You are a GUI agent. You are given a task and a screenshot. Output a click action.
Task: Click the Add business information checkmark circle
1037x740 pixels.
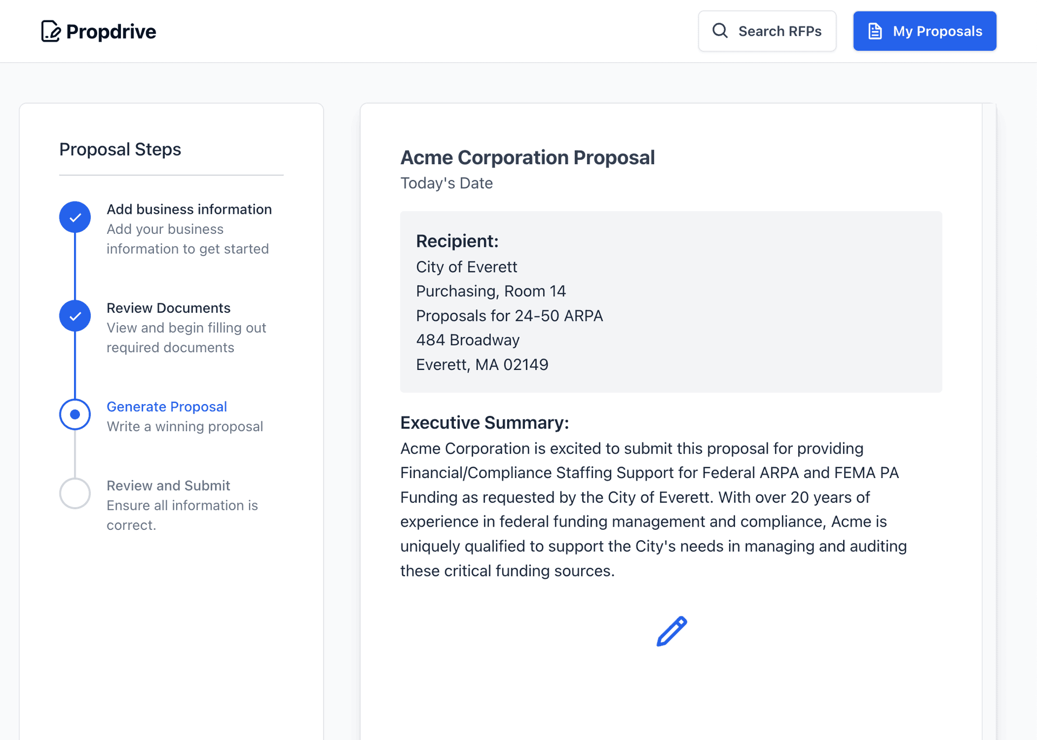coord(75,217)
